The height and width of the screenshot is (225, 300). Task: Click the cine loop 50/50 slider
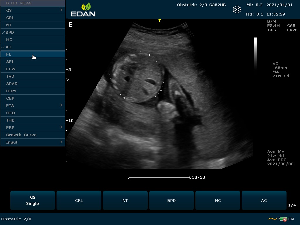[x=159, y=178]
